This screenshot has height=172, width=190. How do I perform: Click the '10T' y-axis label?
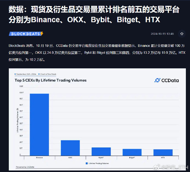coord(21,148)
